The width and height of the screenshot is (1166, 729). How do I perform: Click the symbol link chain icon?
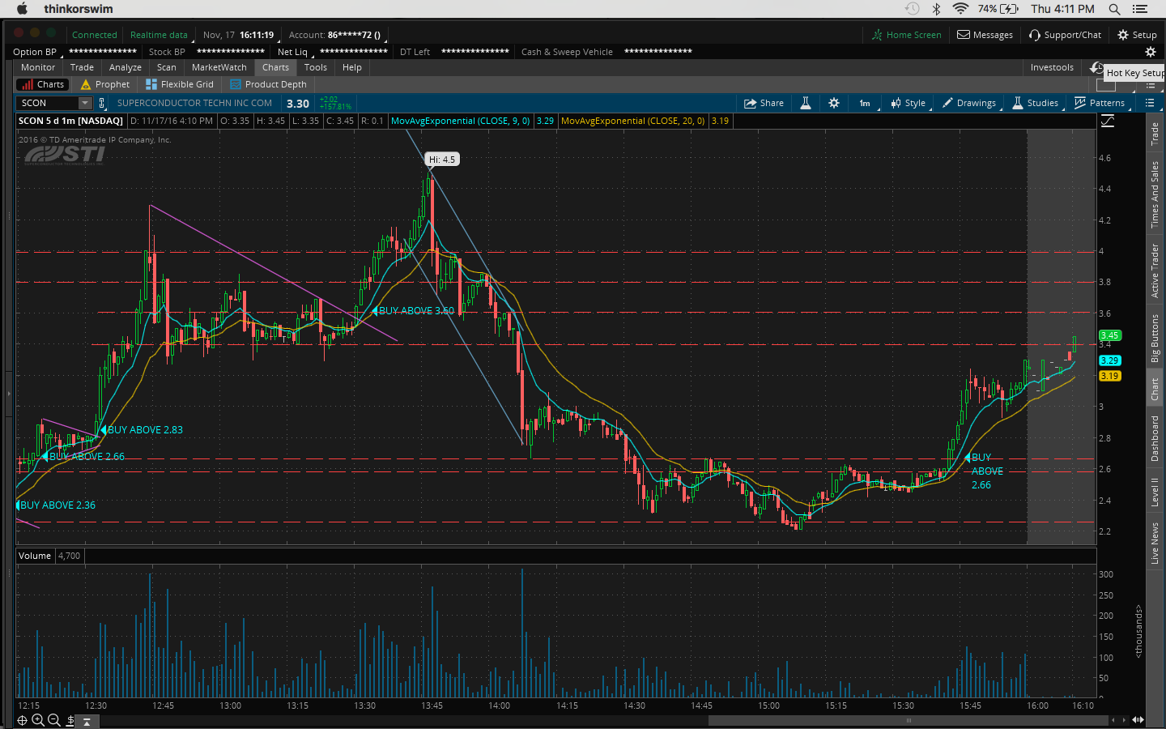tap(102, 103)
